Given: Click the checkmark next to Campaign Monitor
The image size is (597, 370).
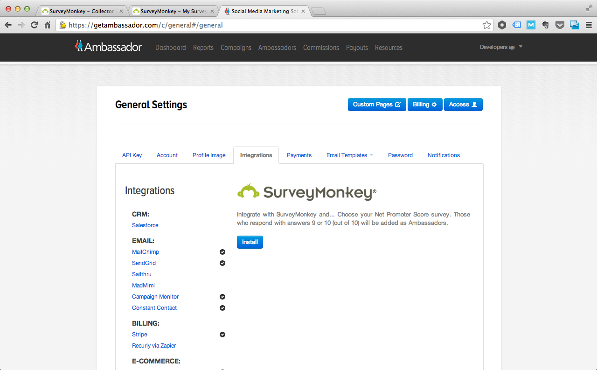Looking at the screenshot, I should [x=222, y=297].
